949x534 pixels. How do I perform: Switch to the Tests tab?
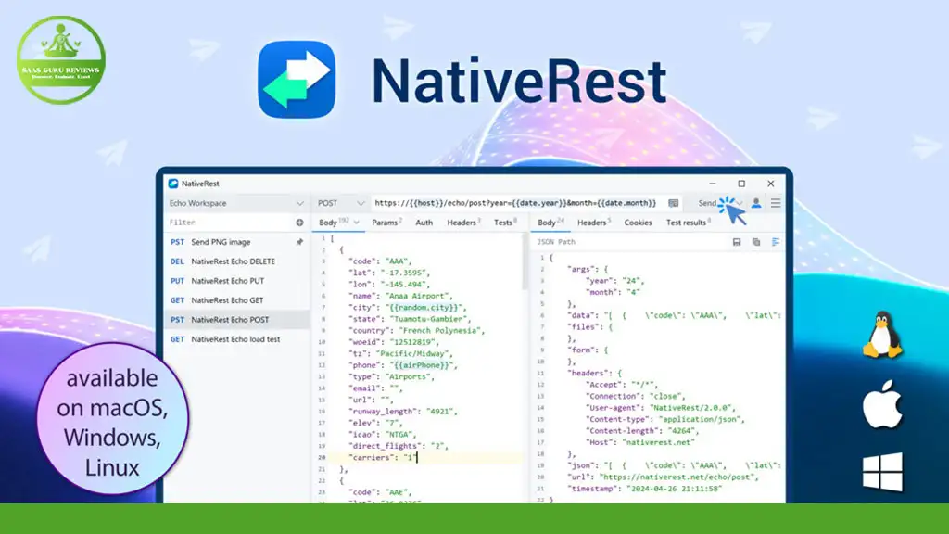pyautogui.click(x=505, y=222)
